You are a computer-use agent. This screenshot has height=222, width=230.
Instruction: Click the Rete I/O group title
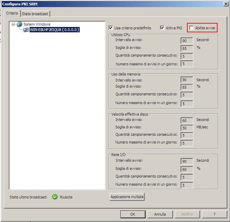pyautogui.click(x=118, y=155)
